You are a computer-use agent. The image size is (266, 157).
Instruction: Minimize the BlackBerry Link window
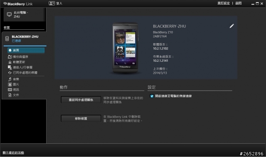click(253, 4)
